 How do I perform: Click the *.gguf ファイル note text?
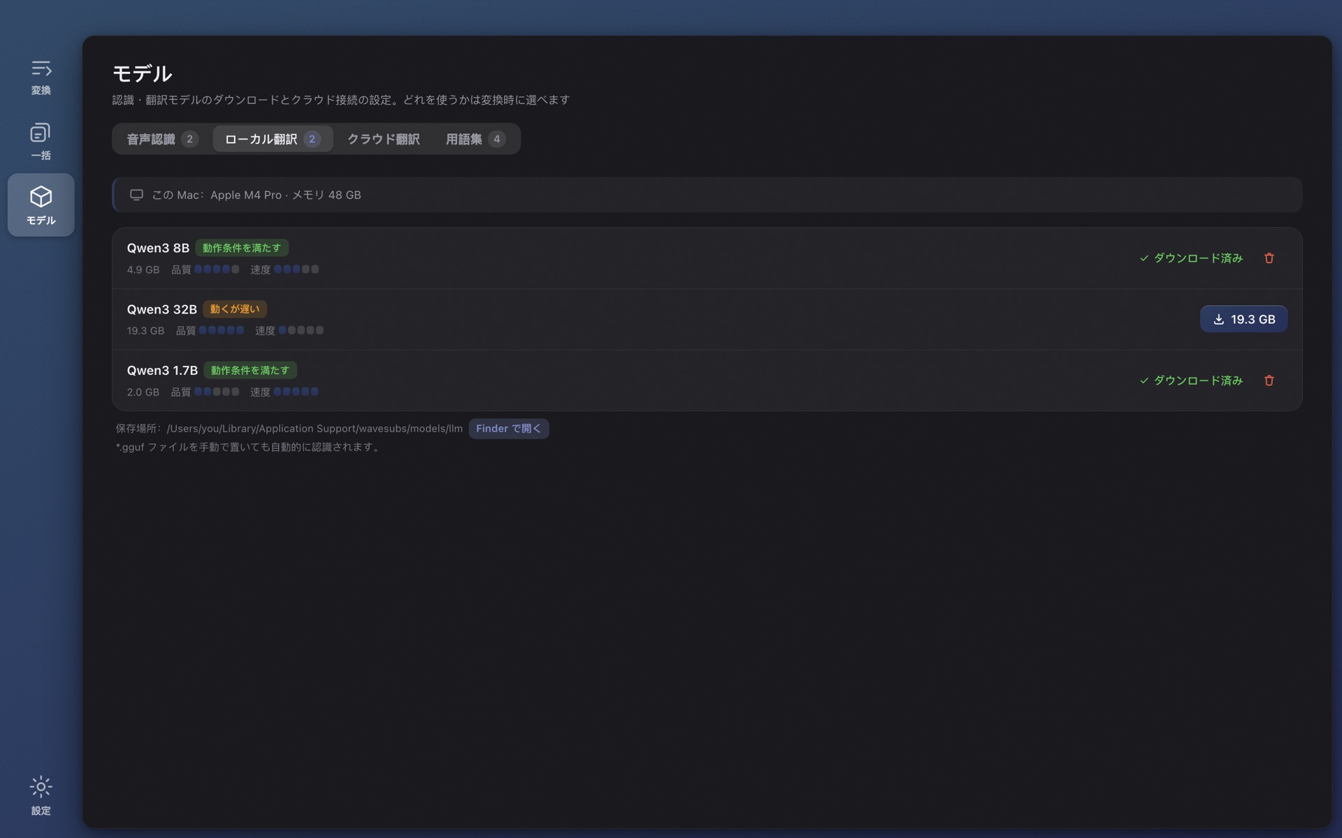coord(249,447)
